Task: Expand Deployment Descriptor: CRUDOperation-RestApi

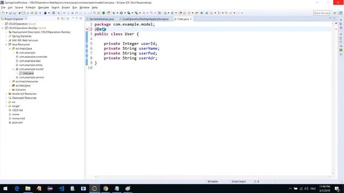Action: [x=6, y=32]
